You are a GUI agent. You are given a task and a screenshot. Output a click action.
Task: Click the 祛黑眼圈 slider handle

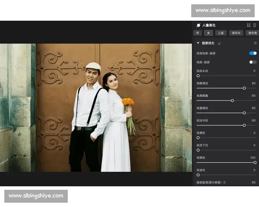232,100
